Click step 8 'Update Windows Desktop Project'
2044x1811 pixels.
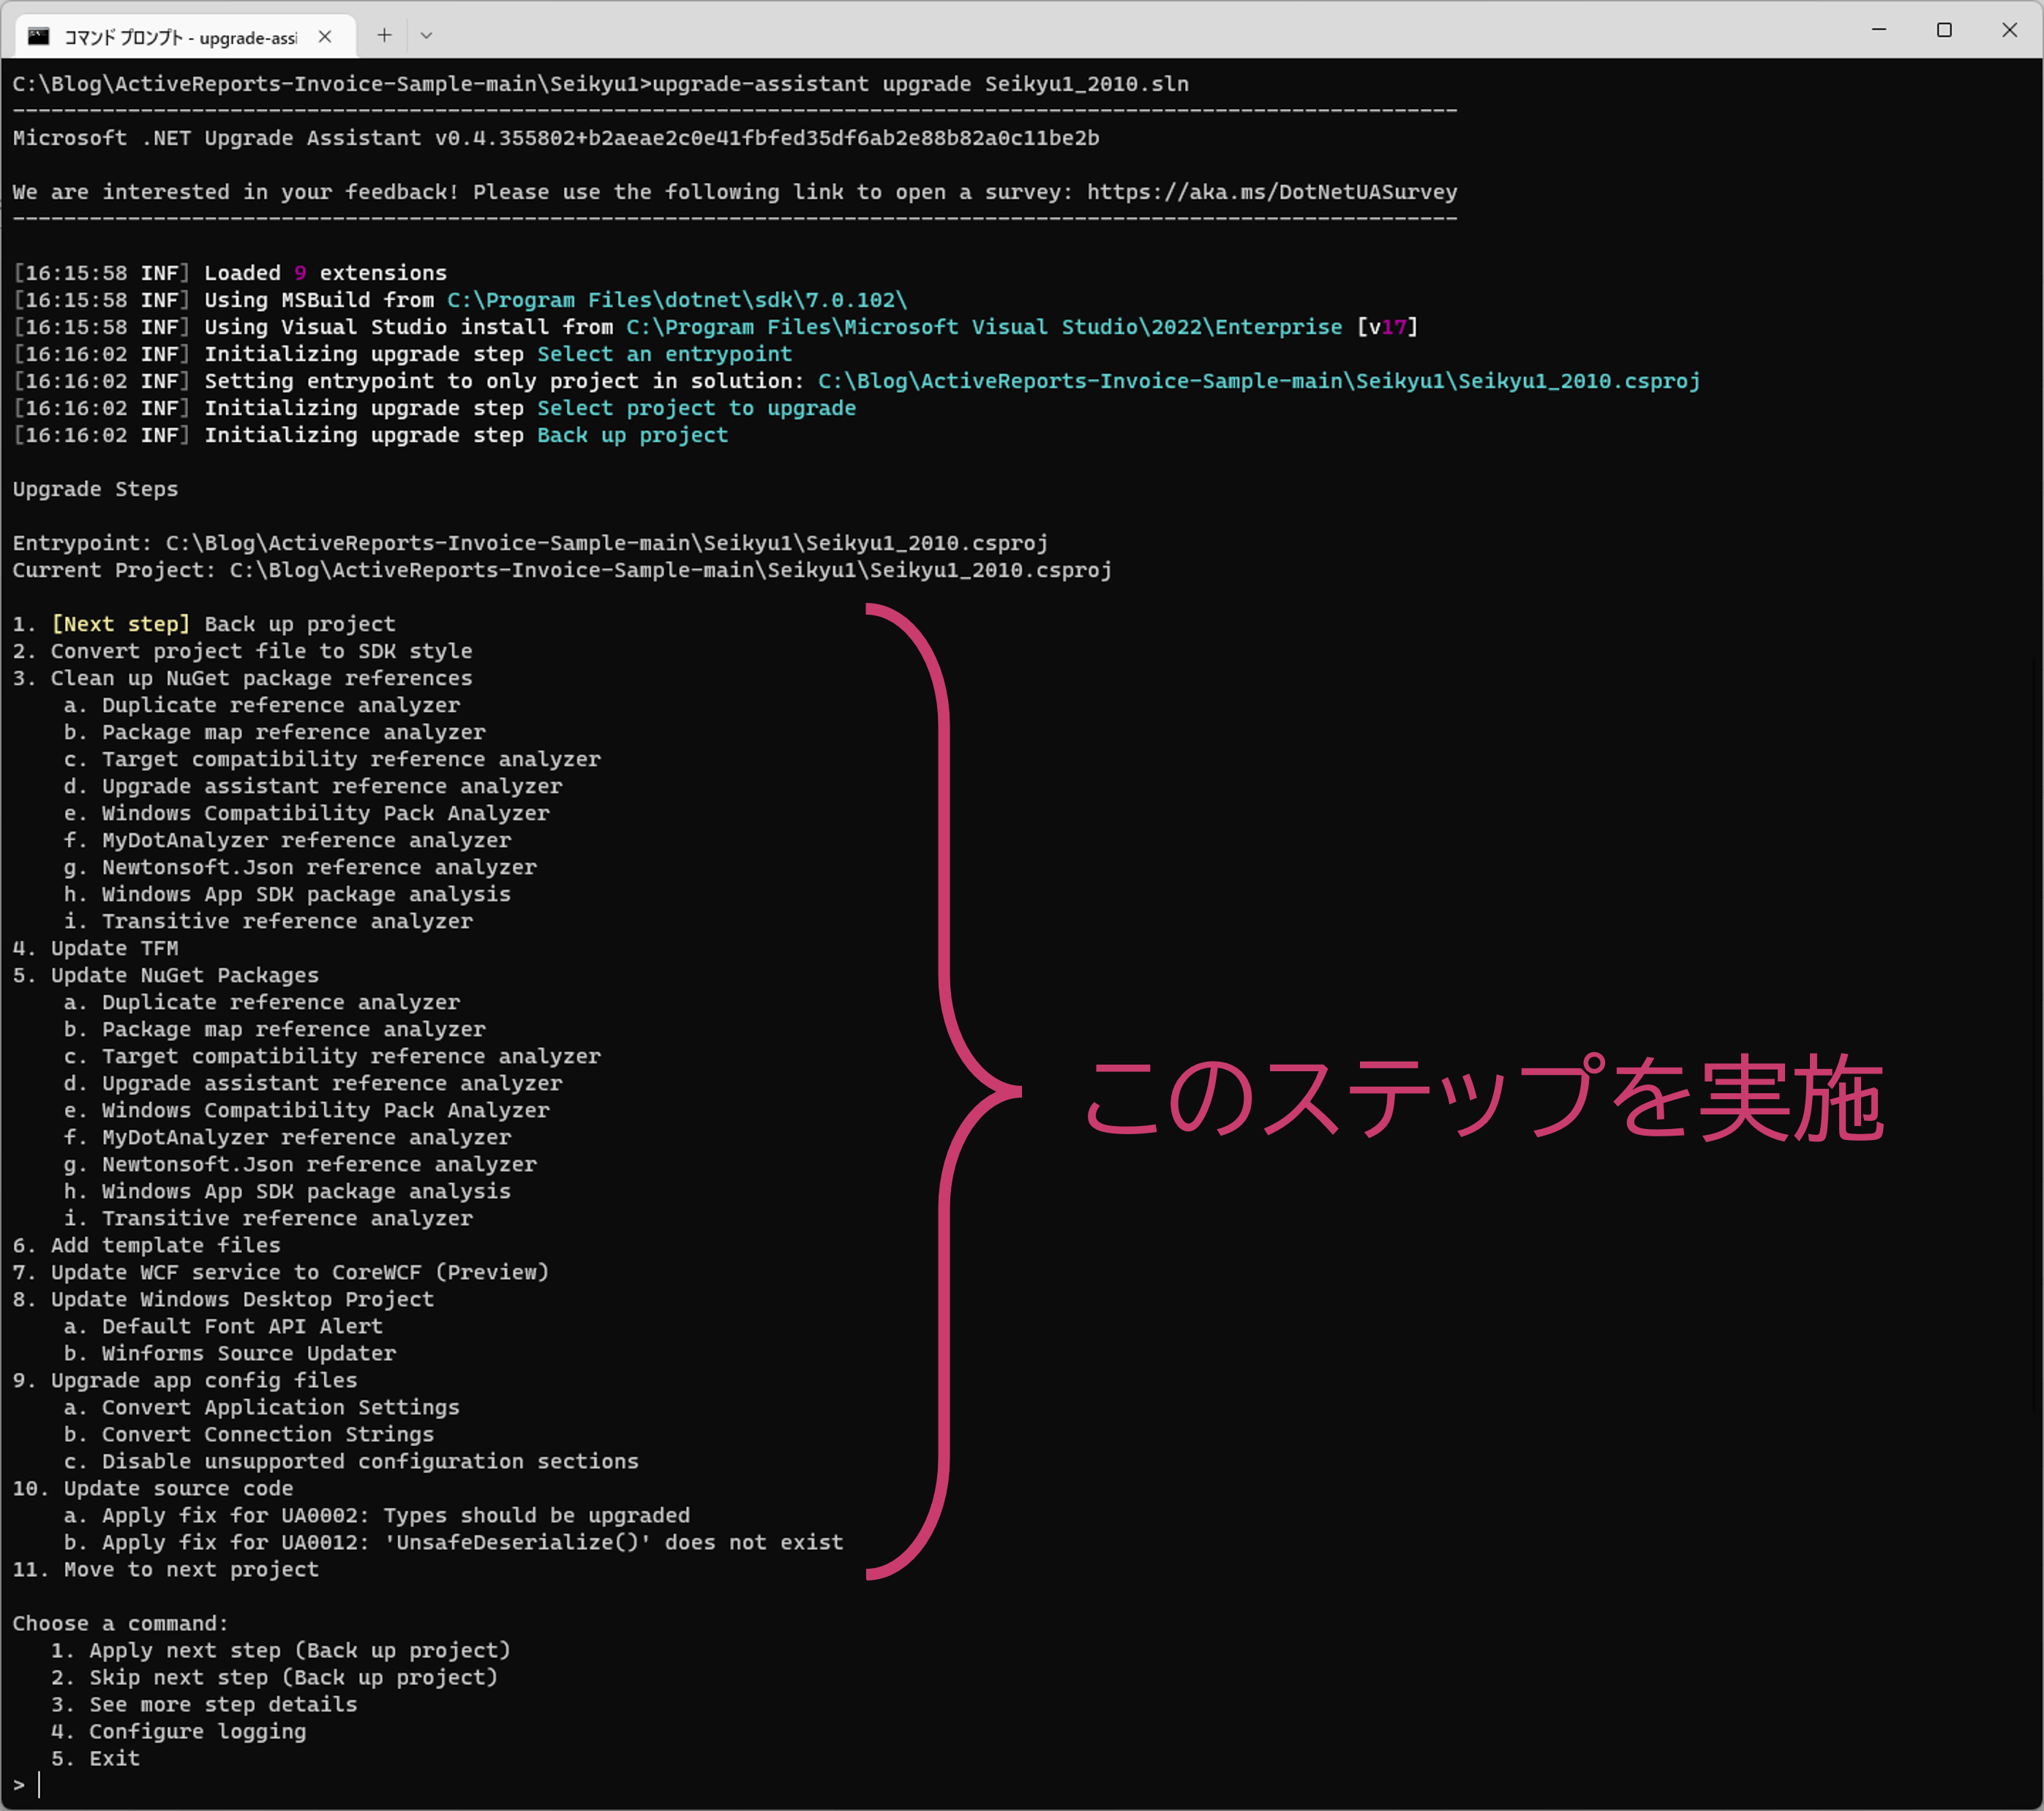point(223,1299)
